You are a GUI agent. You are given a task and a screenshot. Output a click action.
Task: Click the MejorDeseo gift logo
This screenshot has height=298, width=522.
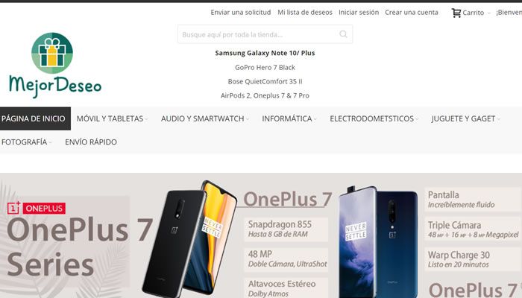click(55, 66)
